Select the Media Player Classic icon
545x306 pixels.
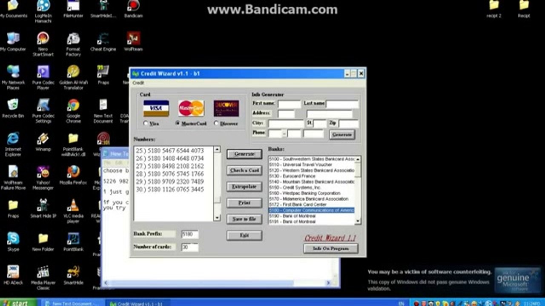coord(43,277)
